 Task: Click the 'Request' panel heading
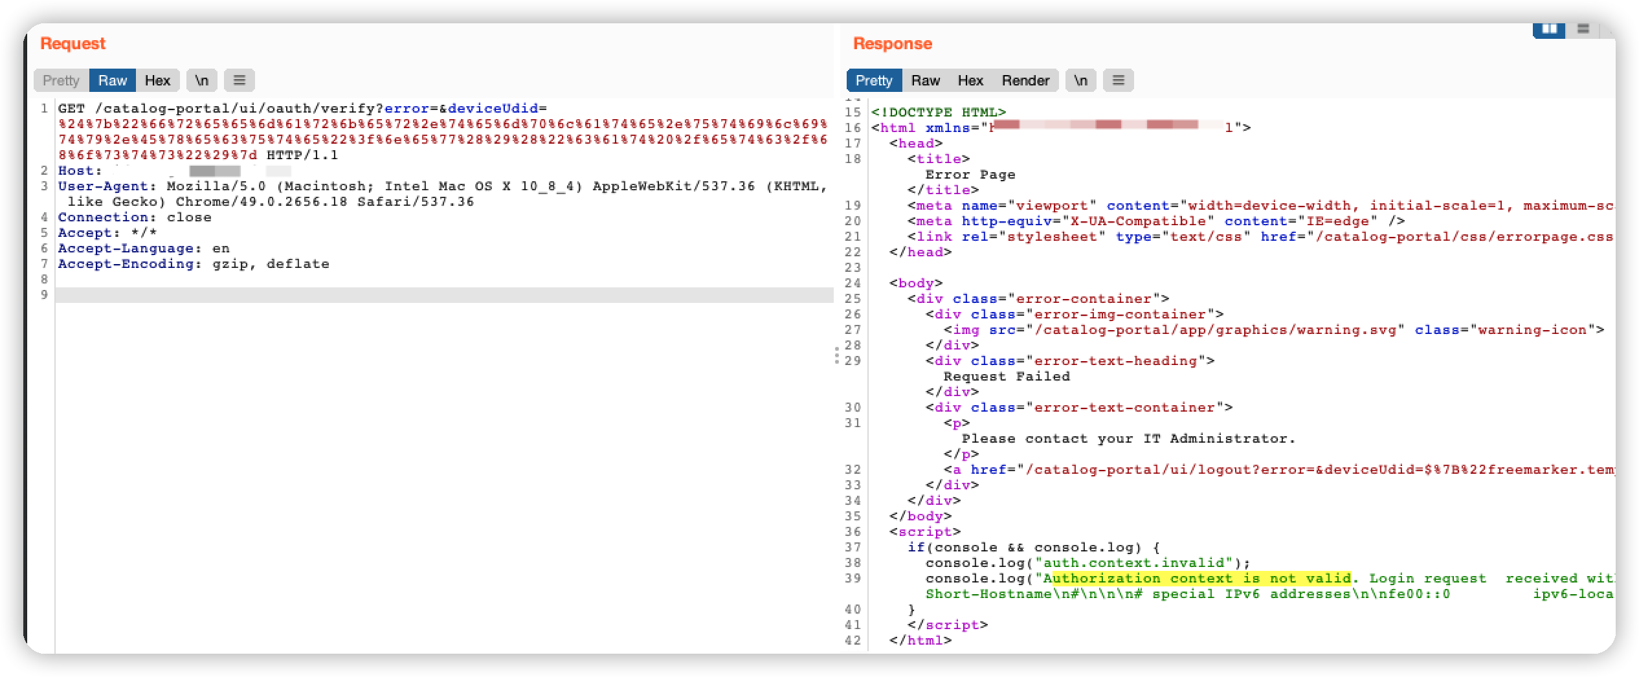click(x=72, y=43)
